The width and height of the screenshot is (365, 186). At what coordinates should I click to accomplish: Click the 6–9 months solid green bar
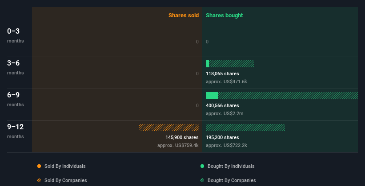212,96
